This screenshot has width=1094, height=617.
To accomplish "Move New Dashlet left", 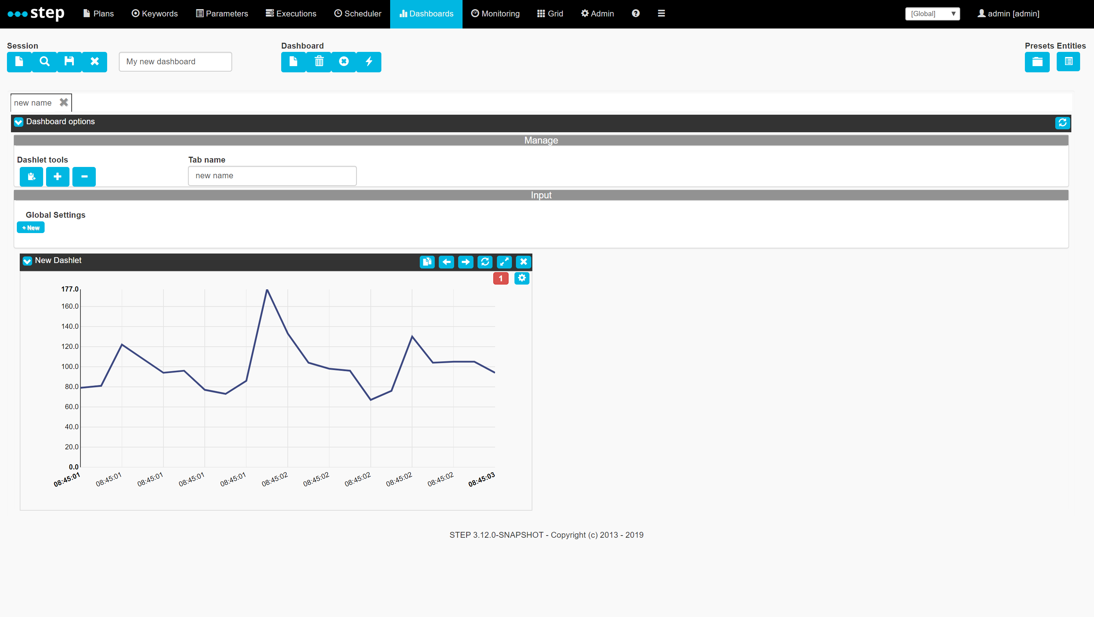I will [x=446, y=262].
